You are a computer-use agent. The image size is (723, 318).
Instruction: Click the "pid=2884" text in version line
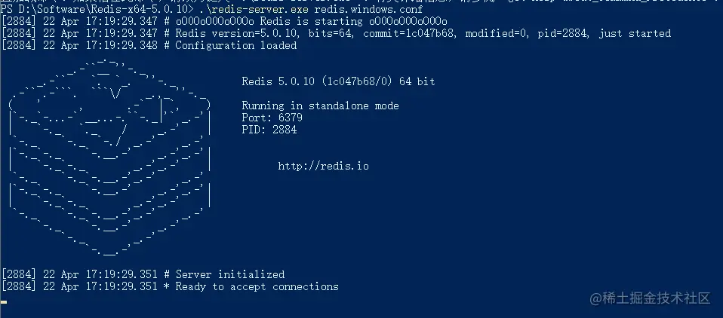coord(564,34)
